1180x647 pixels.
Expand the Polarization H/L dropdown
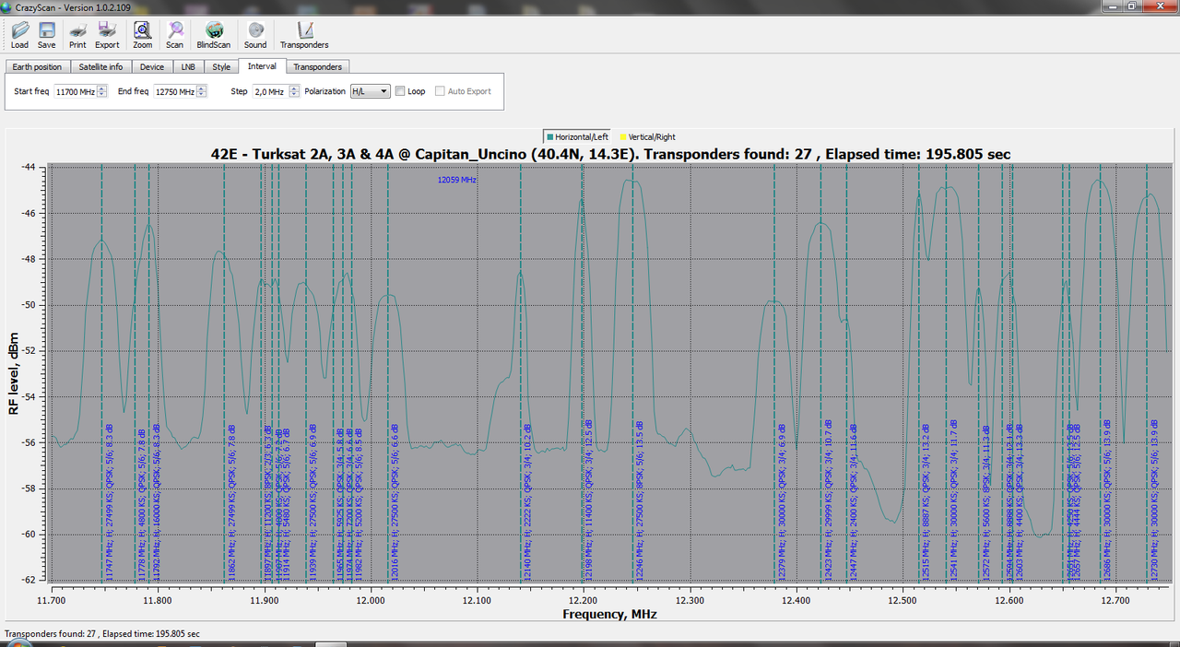point(370,91)
